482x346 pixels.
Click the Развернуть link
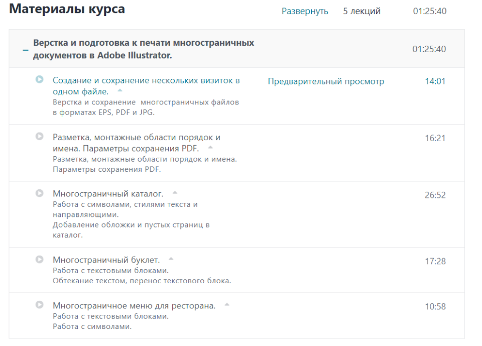click(x=305, y=11)
